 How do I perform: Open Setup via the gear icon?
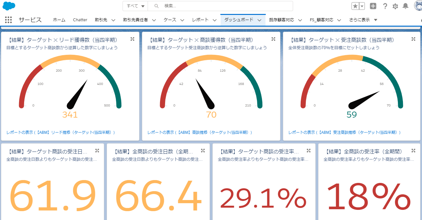point(395,6)
